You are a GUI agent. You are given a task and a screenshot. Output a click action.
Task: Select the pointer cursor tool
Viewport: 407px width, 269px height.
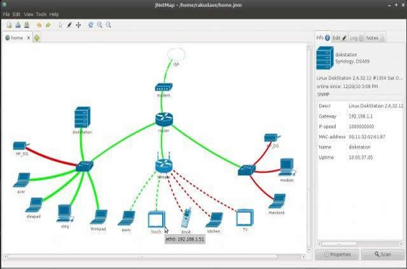tap(60, 25)
